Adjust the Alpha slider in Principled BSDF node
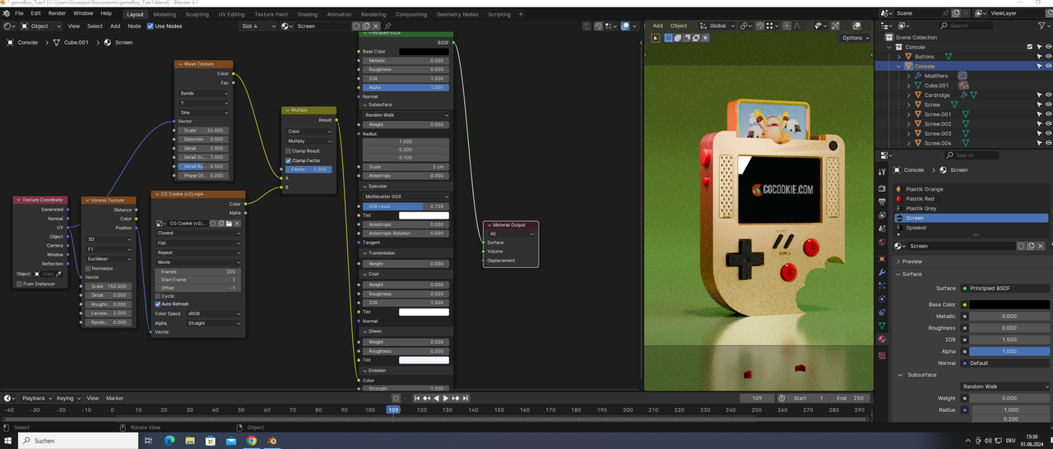 [x=406, y=87]
